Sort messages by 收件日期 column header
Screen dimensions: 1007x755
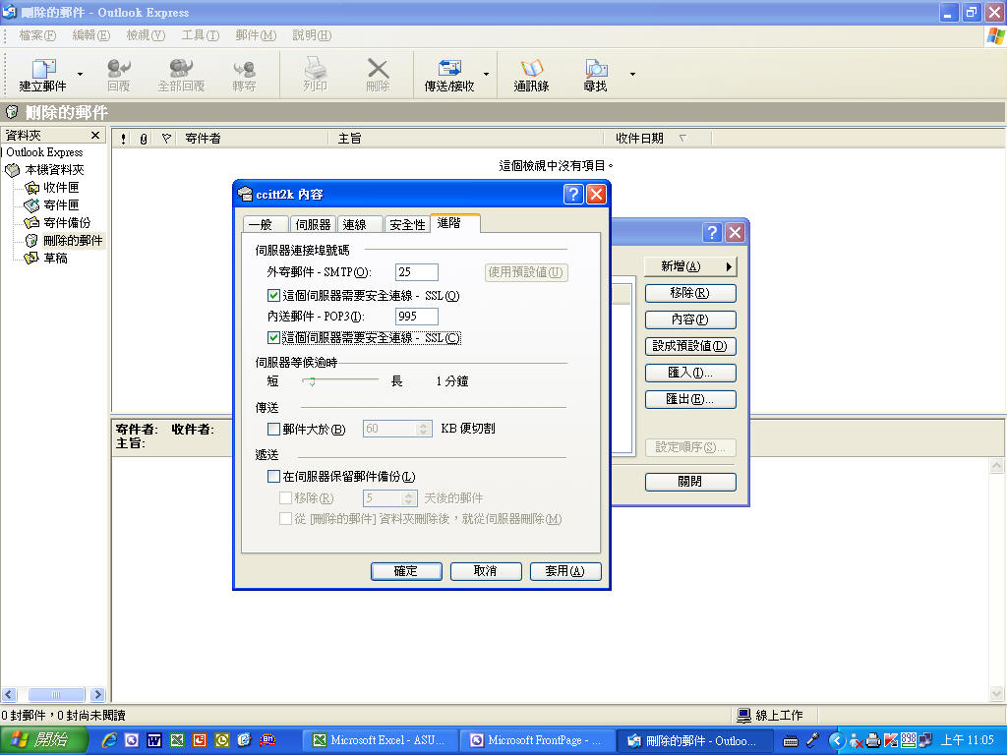coord(658,139)
